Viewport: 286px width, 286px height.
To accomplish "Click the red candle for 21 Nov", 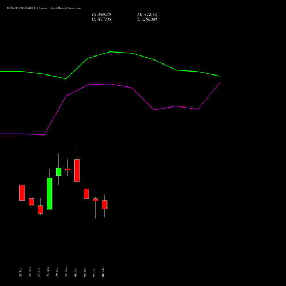I will coord(22,193).
